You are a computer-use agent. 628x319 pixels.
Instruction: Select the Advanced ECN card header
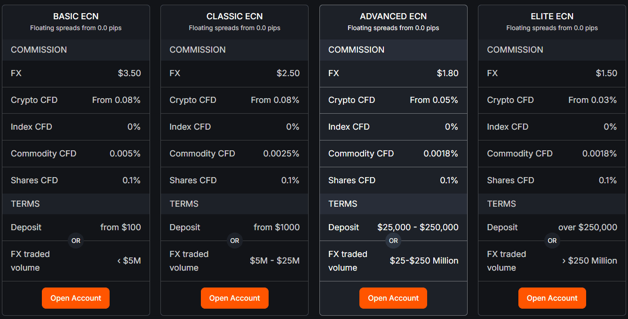393,16
